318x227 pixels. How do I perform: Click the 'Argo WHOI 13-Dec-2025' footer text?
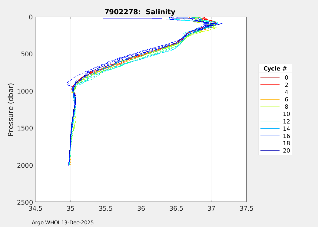coord(63,222)
